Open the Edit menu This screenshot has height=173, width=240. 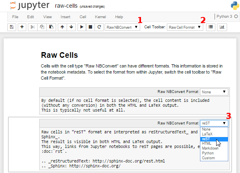point(30,17)
